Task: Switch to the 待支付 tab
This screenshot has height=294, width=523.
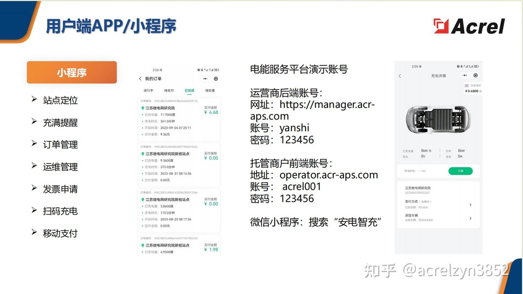Action: click(169, 90)
